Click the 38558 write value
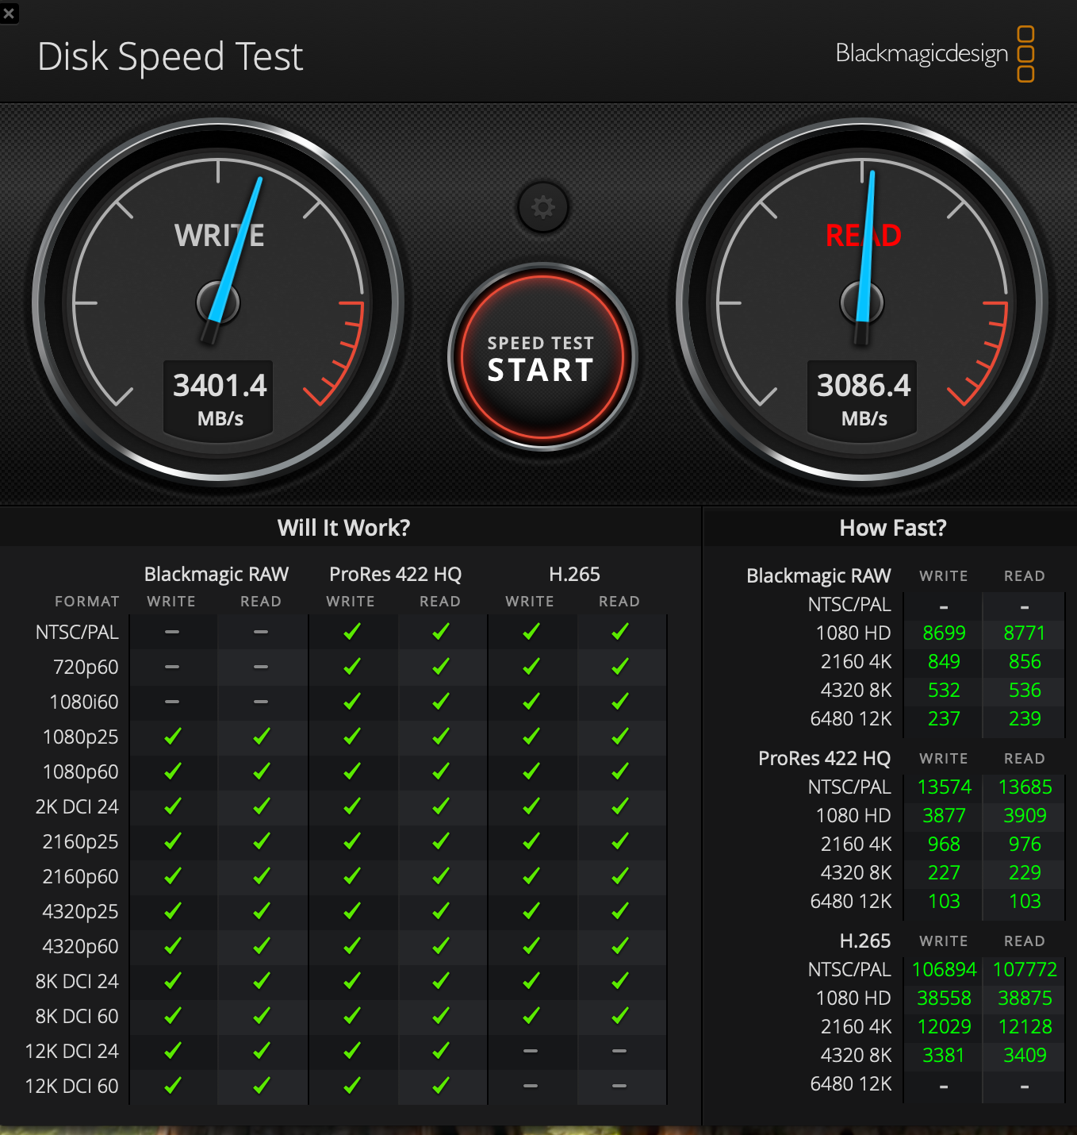Screen dimensions: 1077x1135 [944, 998]
